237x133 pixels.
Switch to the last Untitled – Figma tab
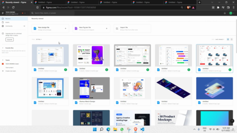[180, 2]
